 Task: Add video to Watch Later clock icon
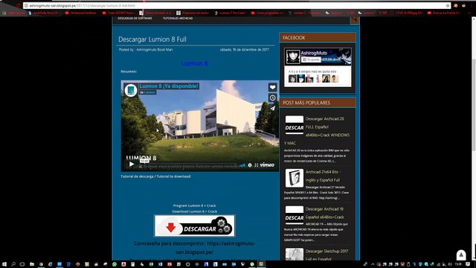coord(273,98)
